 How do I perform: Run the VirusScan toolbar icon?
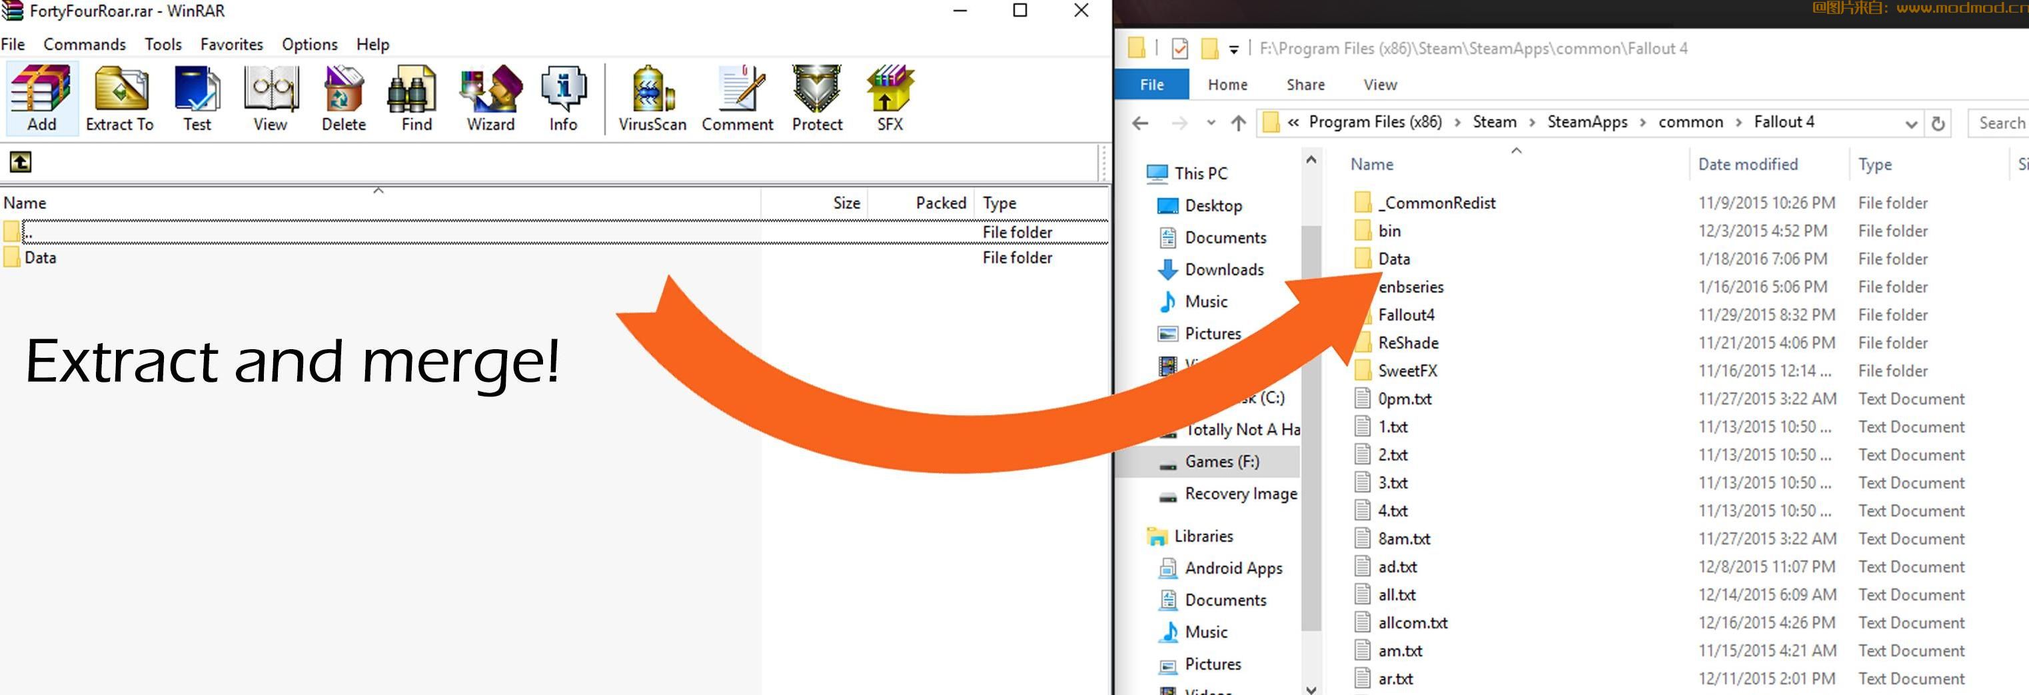pyautogui.click(x=652, y=98)
